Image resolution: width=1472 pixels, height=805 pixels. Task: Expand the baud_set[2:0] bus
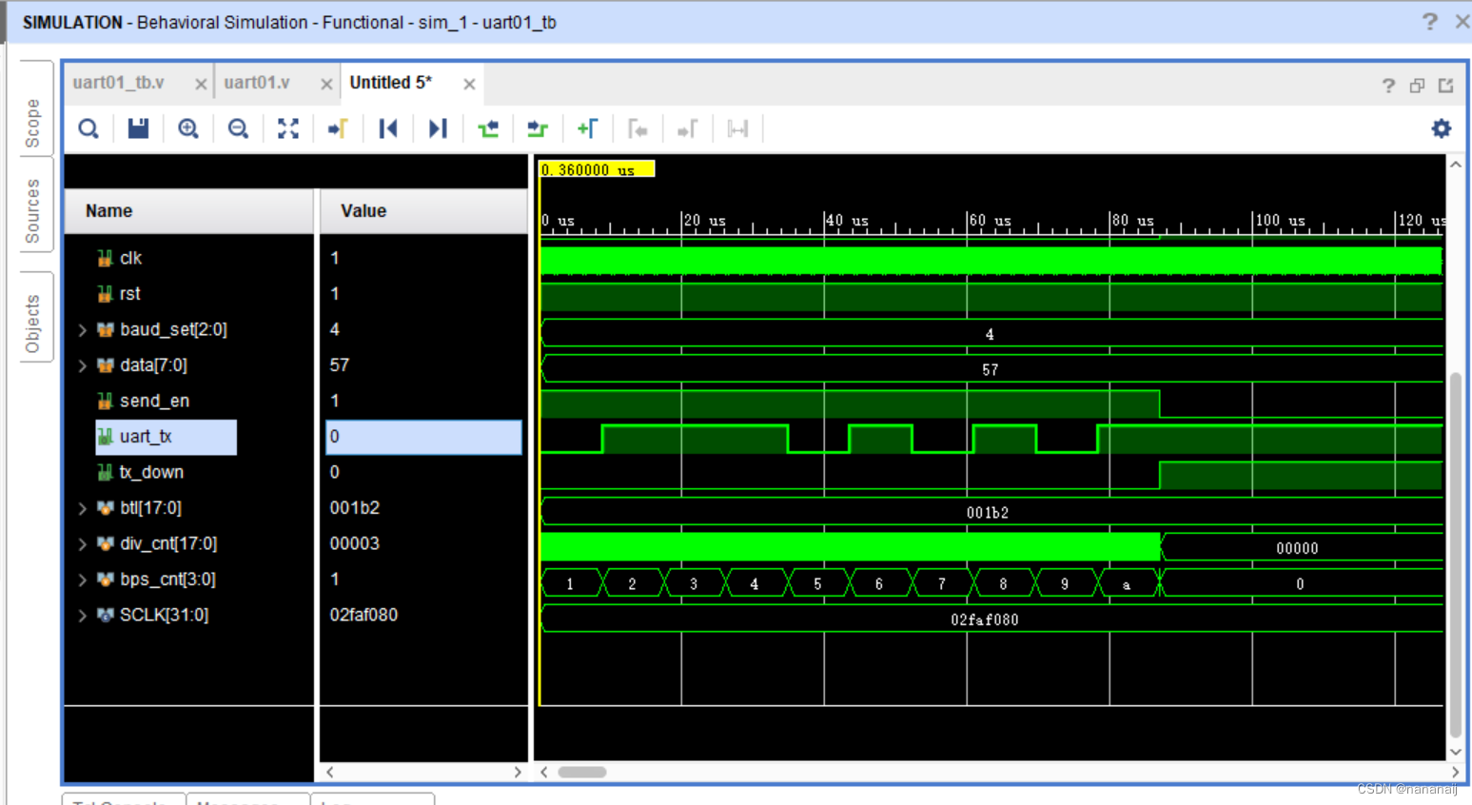click(x=83, y=330)
